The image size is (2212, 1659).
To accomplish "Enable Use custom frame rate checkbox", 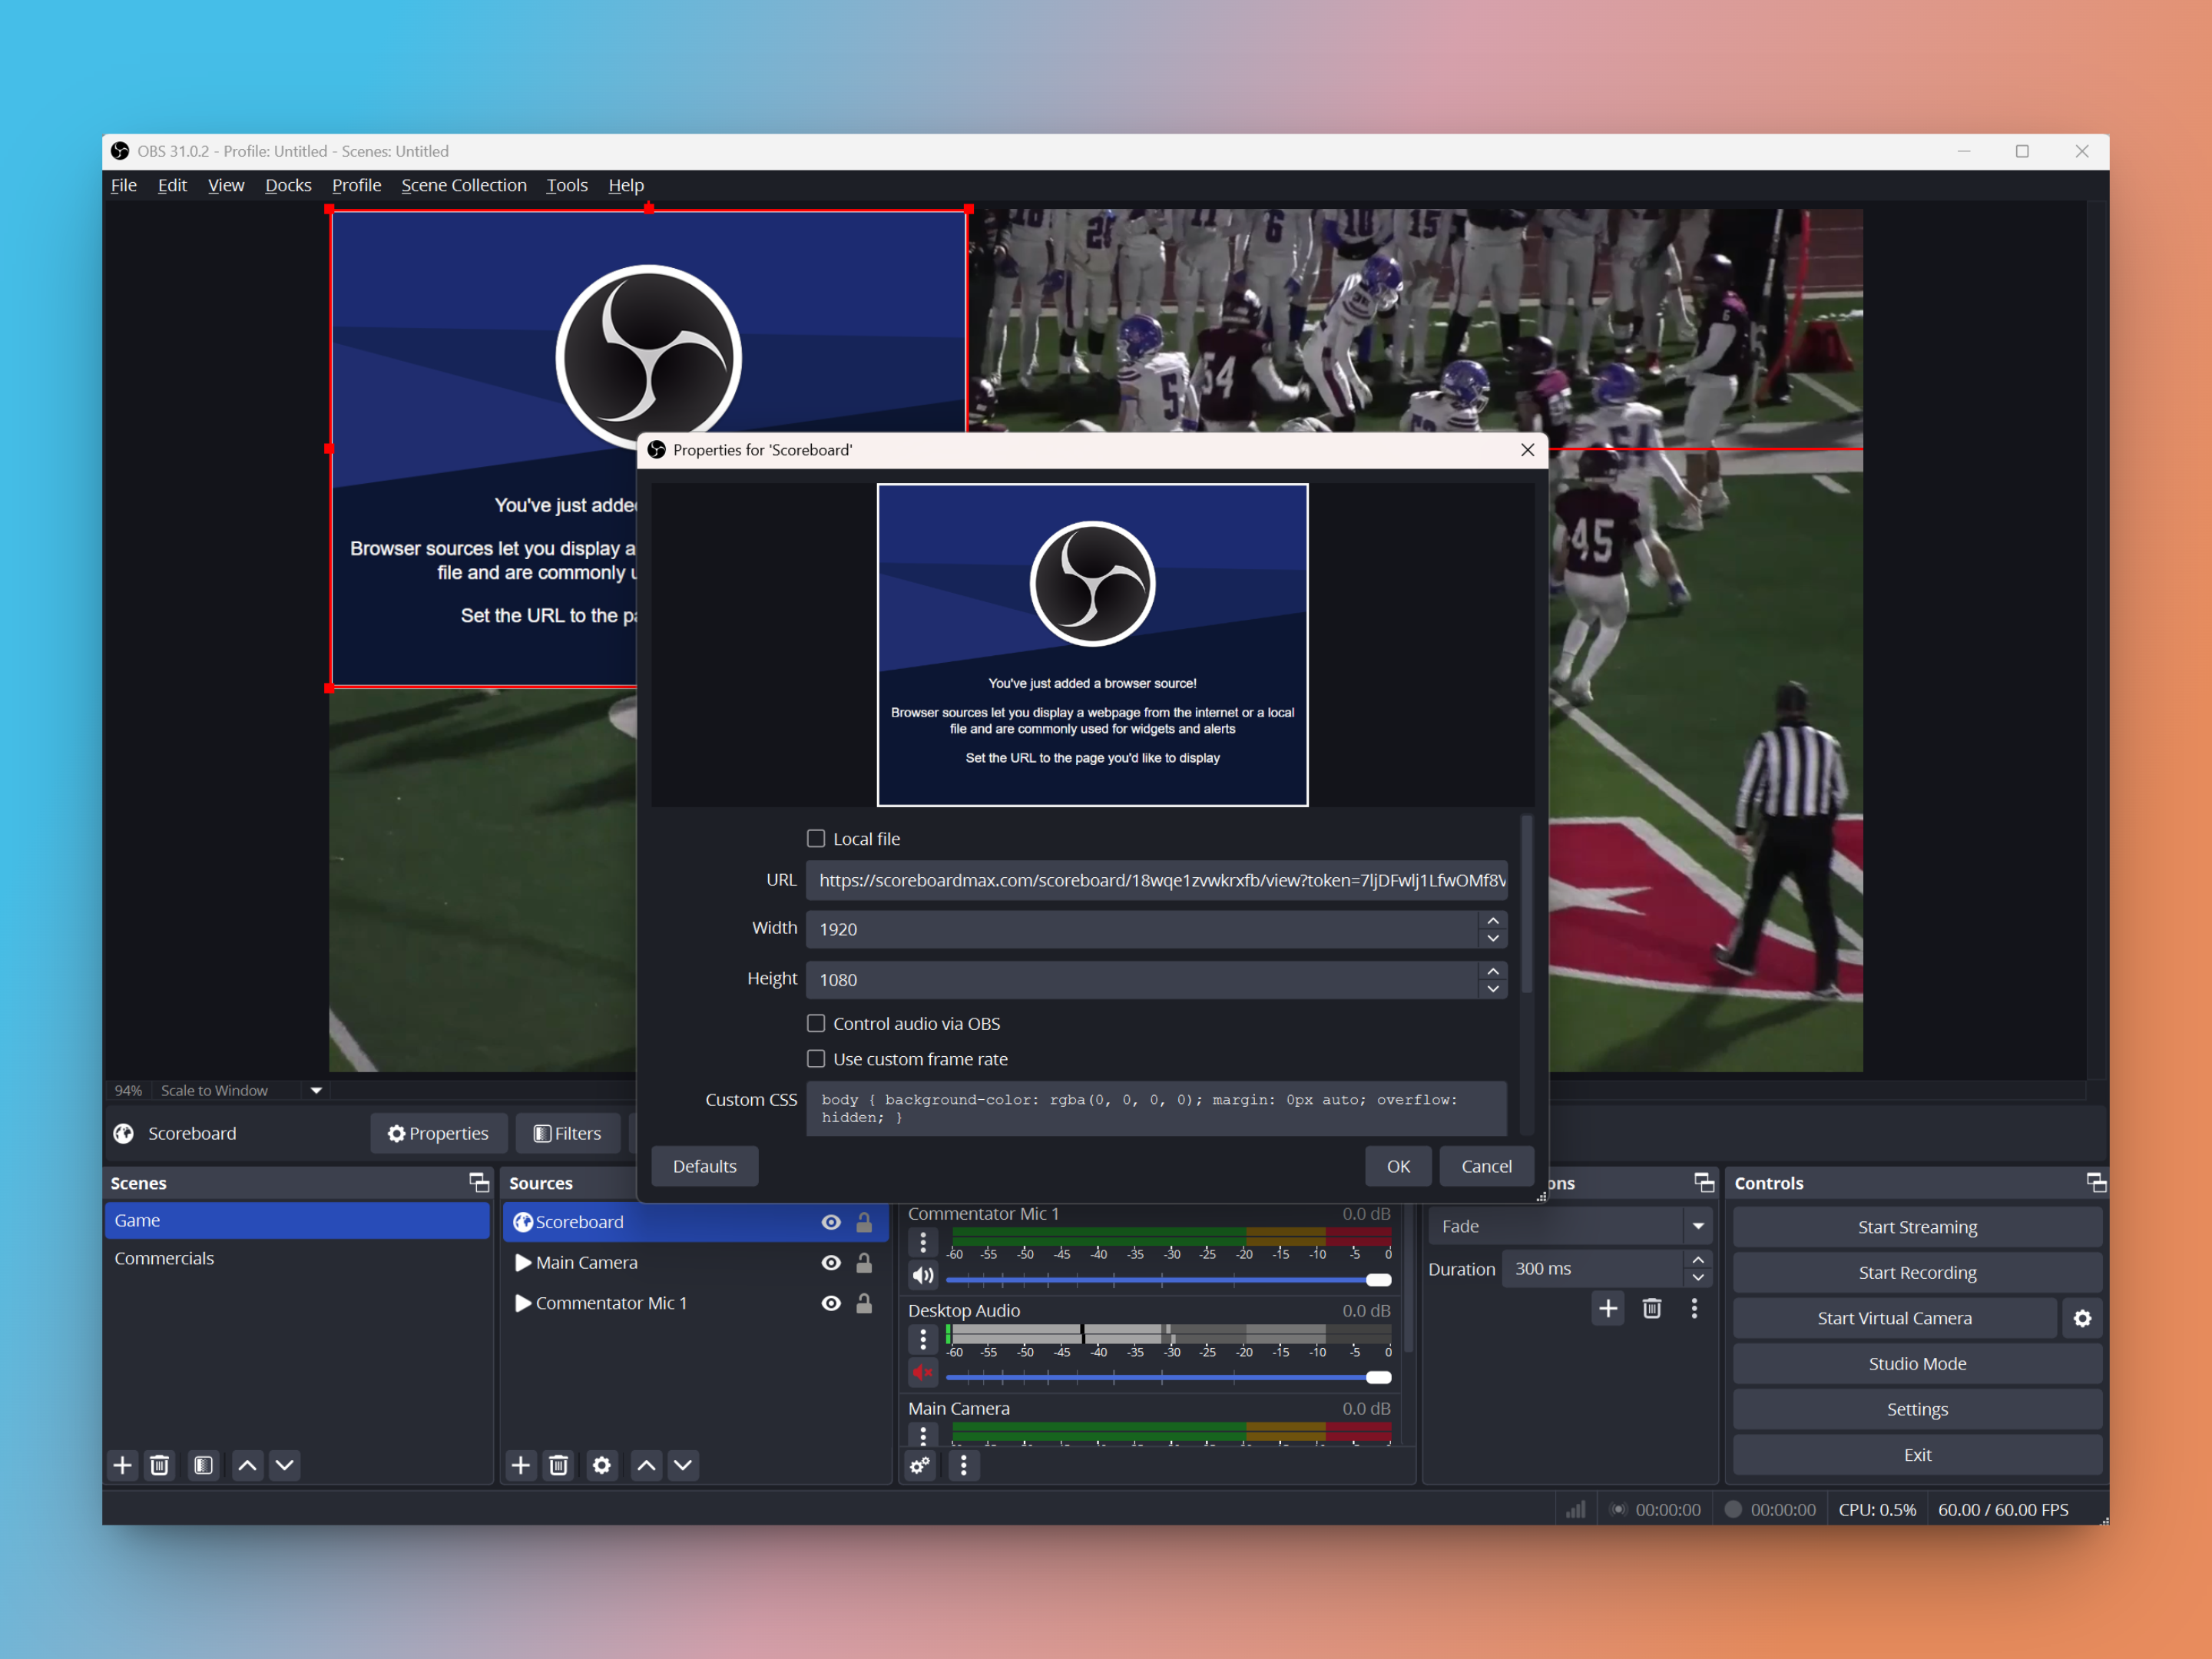I will point(816,1058).
